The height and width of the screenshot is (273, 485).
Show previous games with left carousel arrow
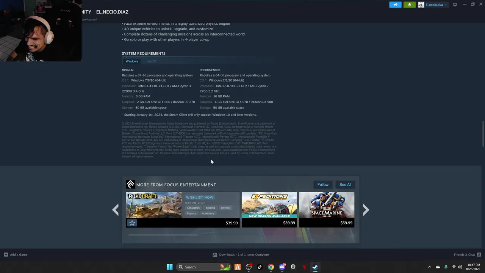(x=116, y=210)
